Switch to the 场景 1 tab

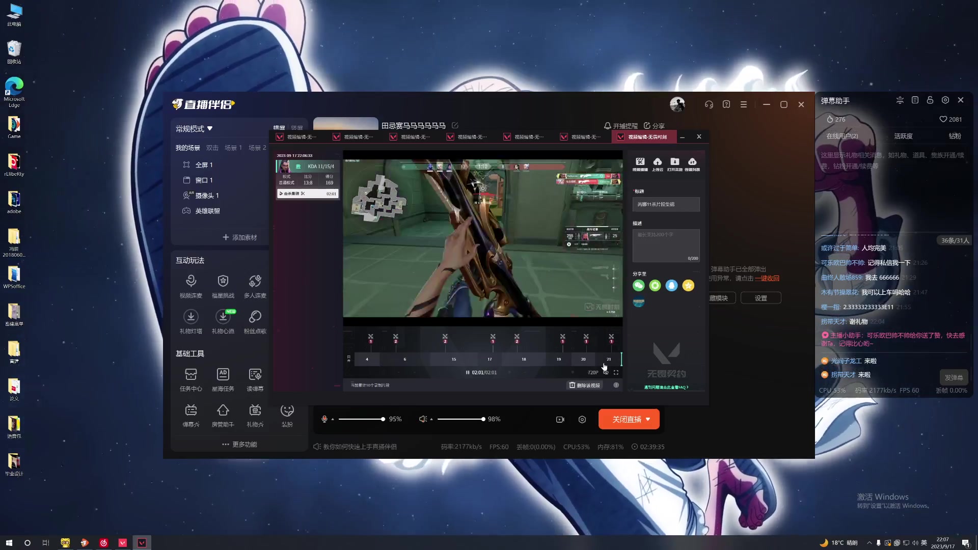tap(233, 148)
